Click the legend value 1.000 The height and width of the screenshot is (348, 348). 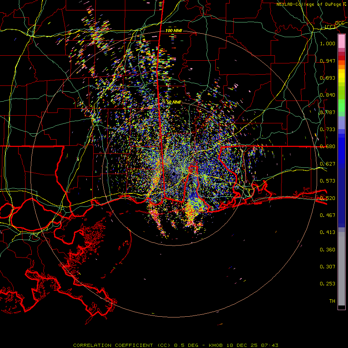tap(328, 43)
